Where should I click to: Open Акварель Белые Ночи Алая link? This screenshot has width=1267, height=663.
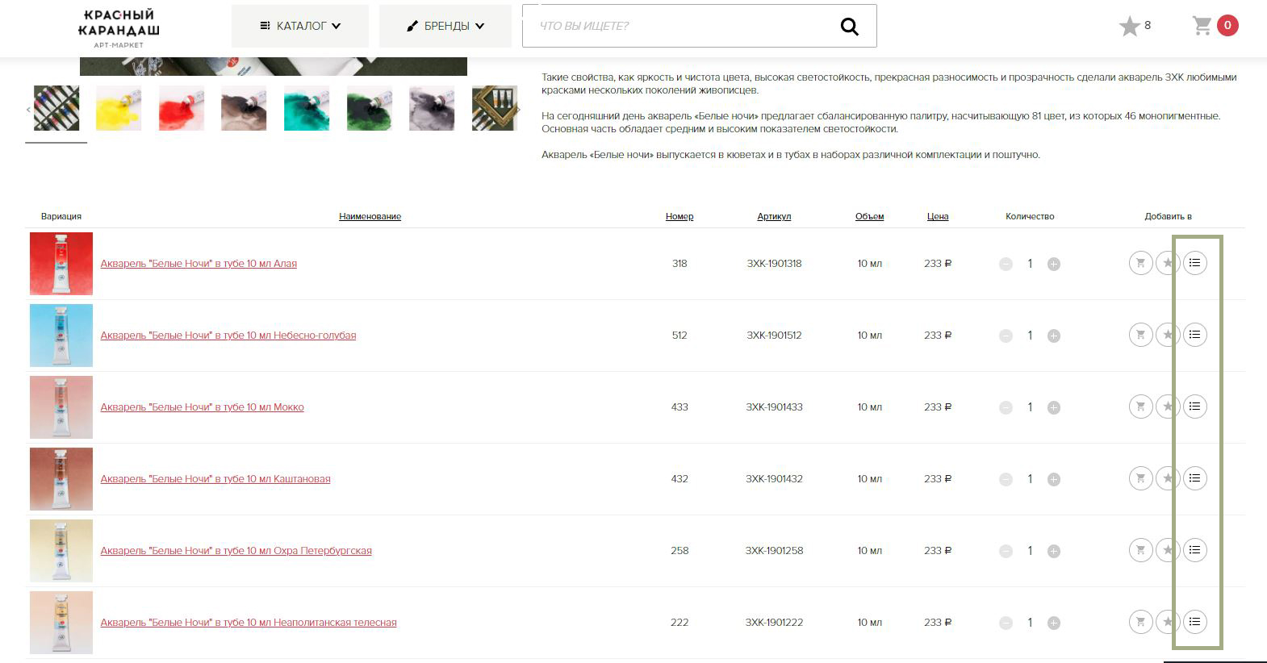pos(199,264)
